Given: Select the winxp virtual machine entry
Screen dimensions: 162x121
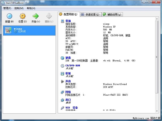Looking at the screenshot, I should click(29, 30).
